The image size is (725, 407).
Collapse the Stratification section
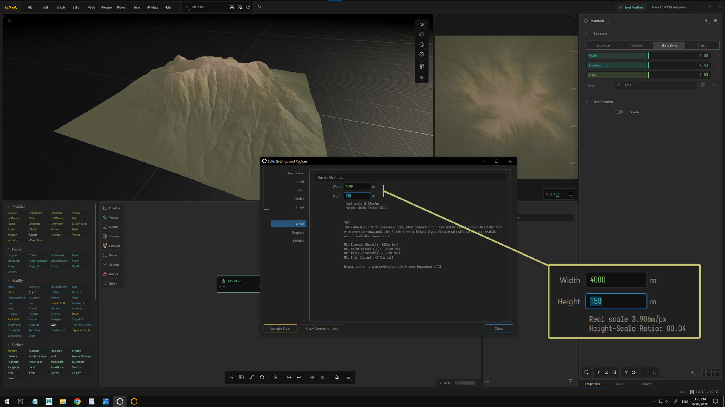[586, 102]
